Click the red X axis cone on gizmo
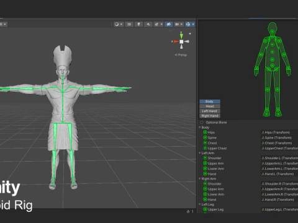Image resolution: width=298 pixels, height=223 pixels. 176,42
